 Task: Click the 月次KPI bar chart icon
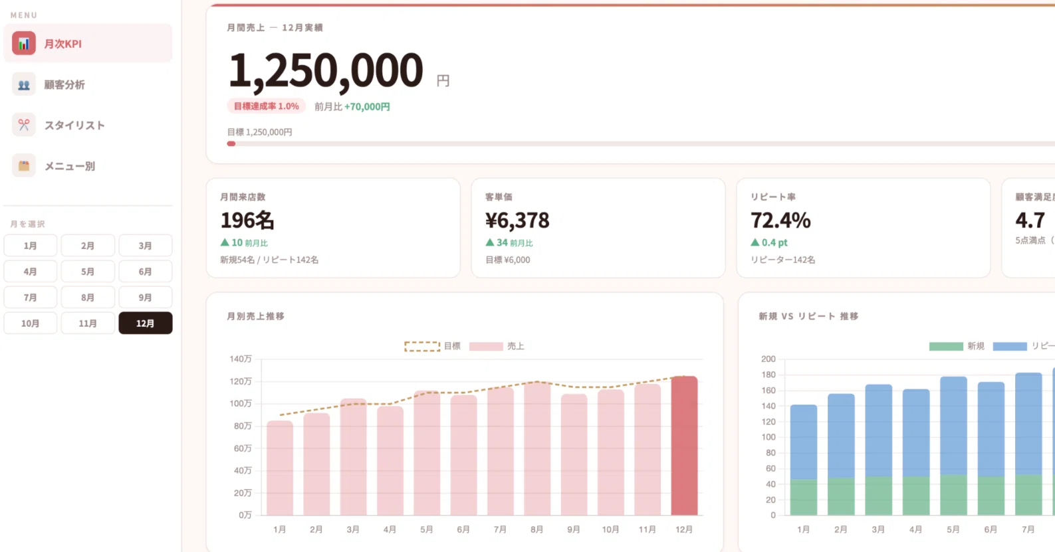(x=24, y=44)
